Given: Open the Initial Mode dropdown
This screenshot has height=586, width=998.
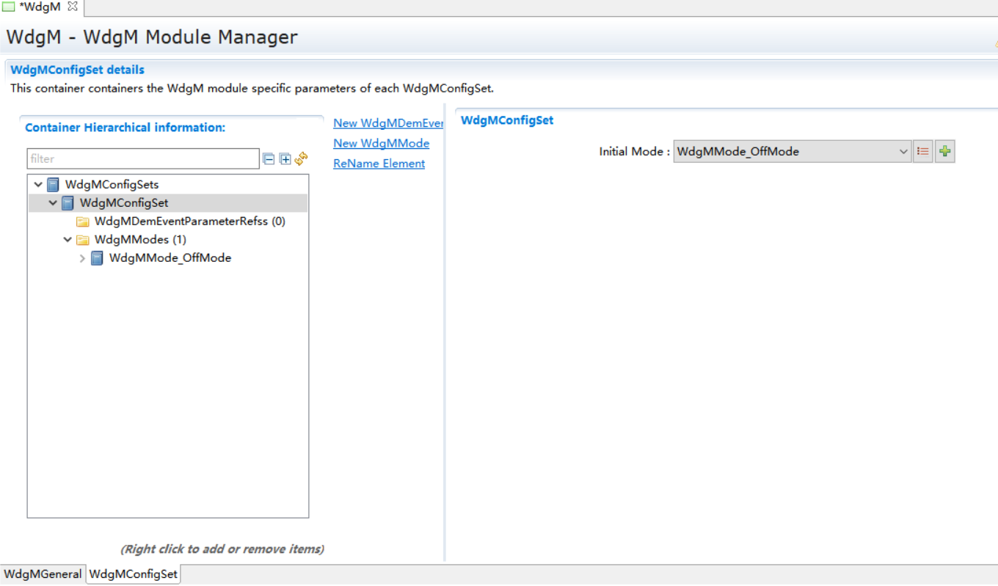Looking at the screenshot, I should point(903,152).
